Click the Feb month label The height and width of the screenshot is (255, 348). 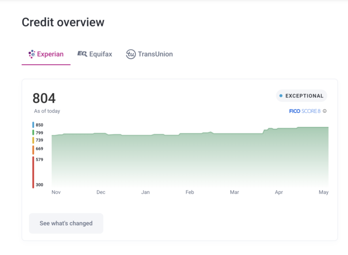point(190,192)
